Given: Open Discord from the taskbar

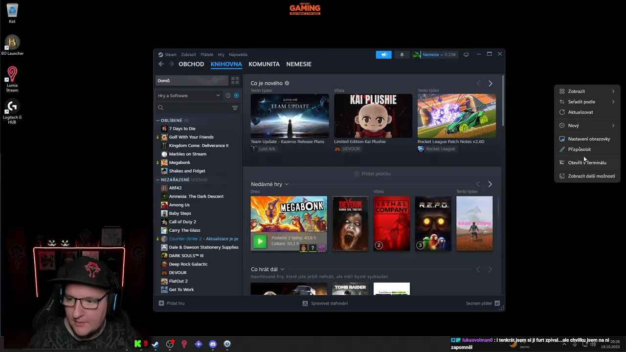Looking at the screenshot, I should point(213,344).
